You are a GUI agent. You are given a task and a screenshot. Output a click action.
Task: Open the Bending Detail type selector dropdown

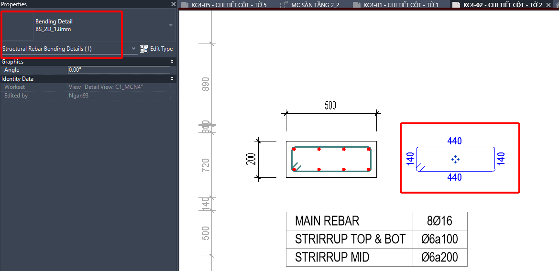(171, 25)
